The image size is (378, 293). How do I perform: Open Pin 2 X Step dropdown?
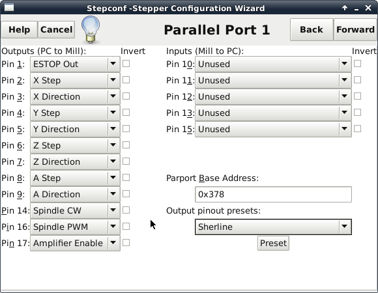pyautogui.click(x=75, y=80)
